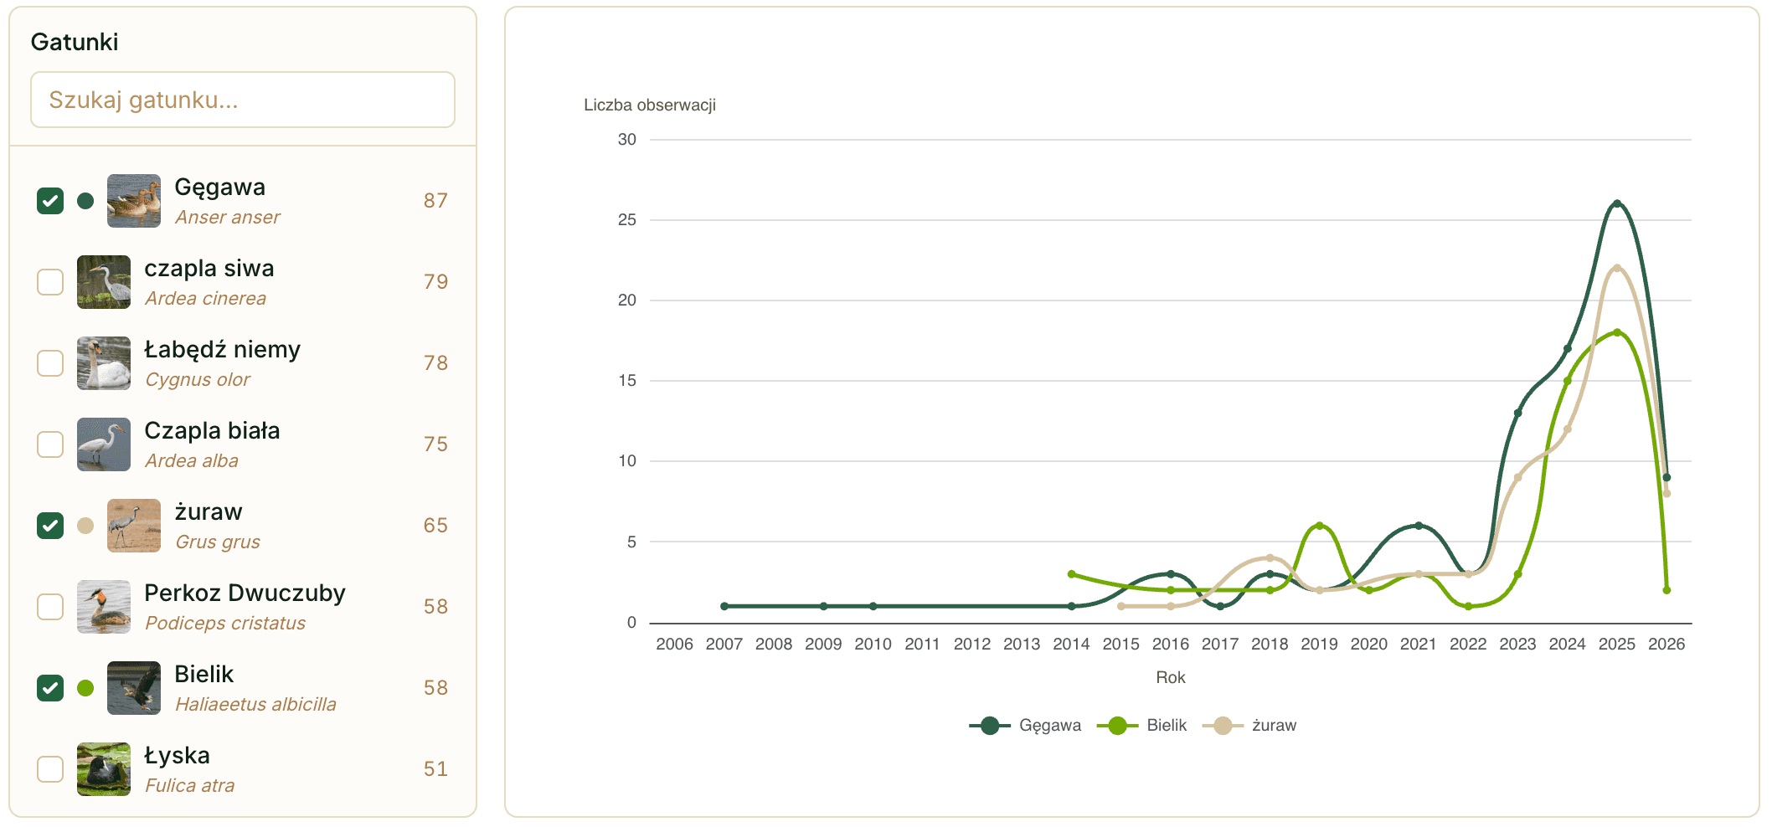Tick the Perkoz Dwuczuby checkbox
This screenshot has height=827, width=1772.
(x=50, y=607)
